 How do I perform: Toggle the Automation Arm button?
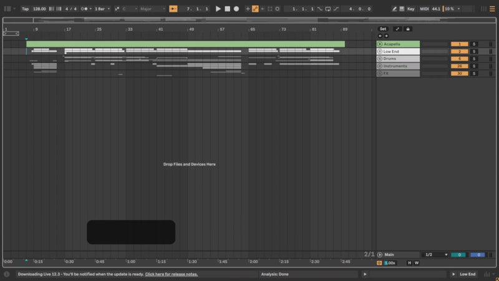(255, 9)
